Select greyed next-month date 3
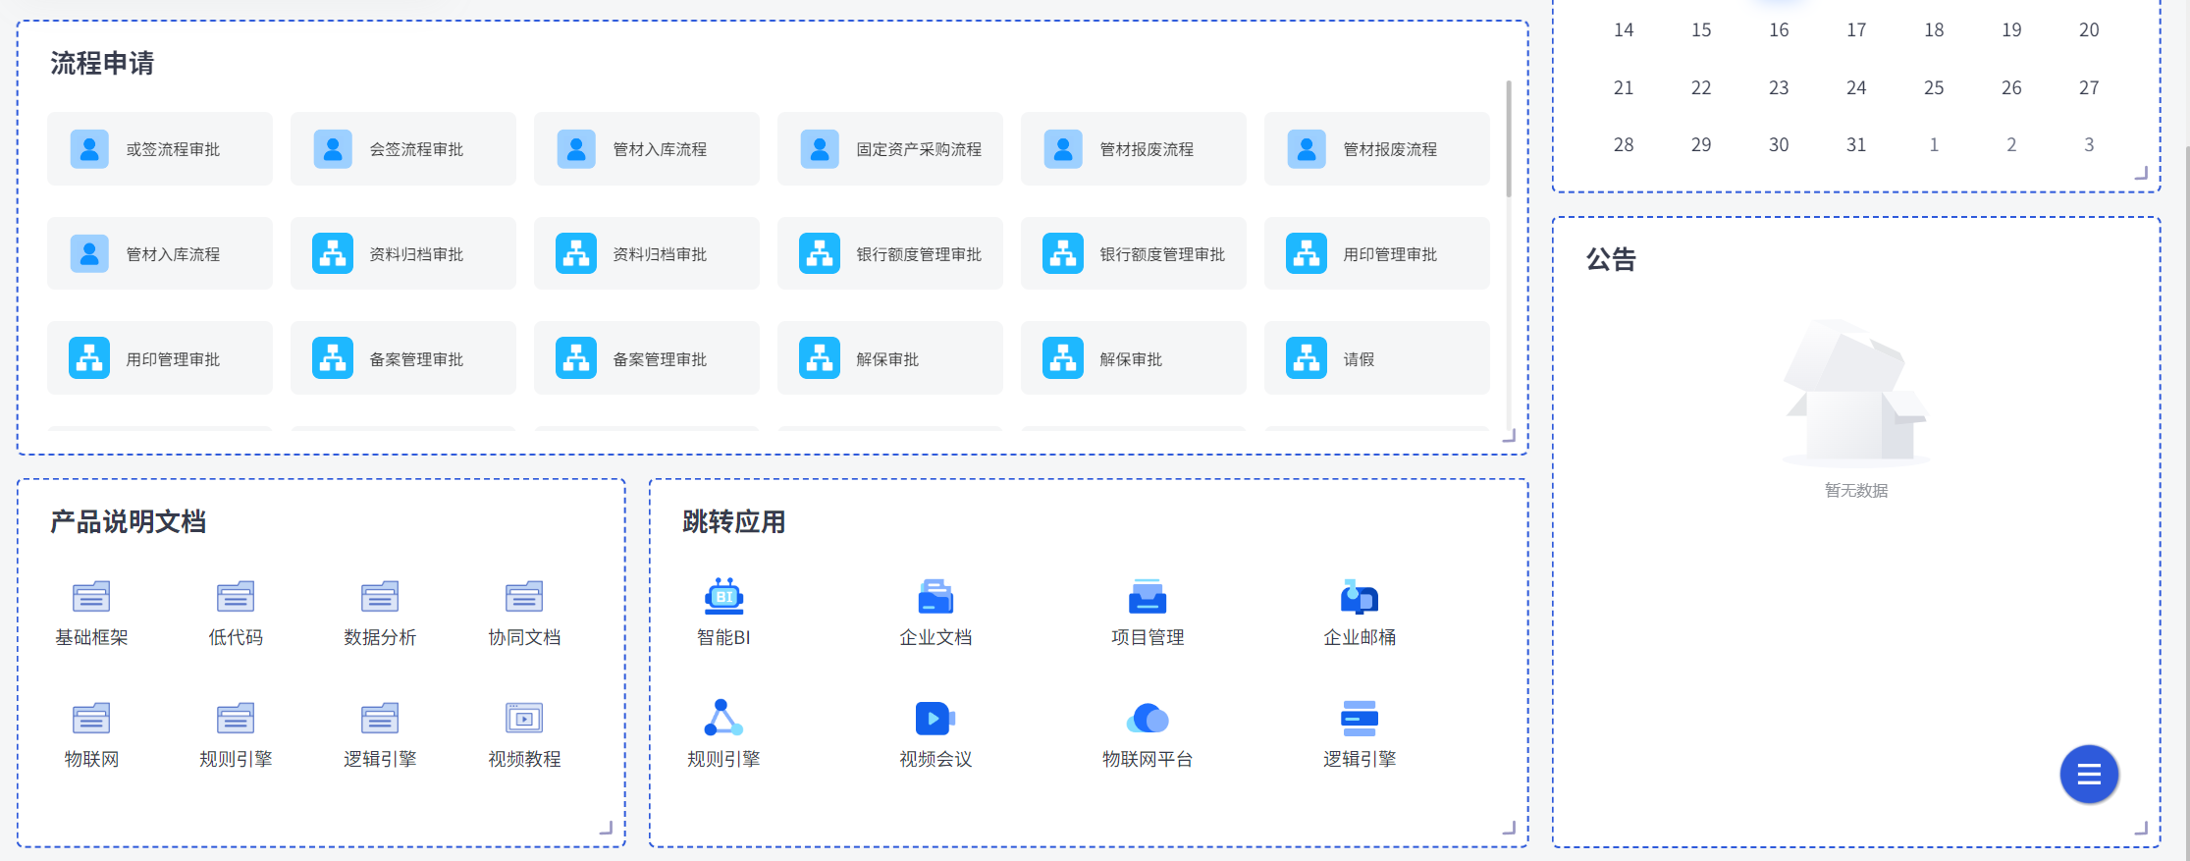The width and height of the screenshot is (2190, 861). 2089,145
